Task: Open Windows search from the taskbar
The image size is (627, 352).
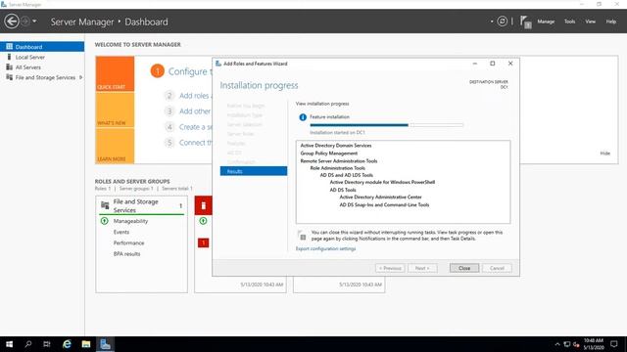Action: 28,344
